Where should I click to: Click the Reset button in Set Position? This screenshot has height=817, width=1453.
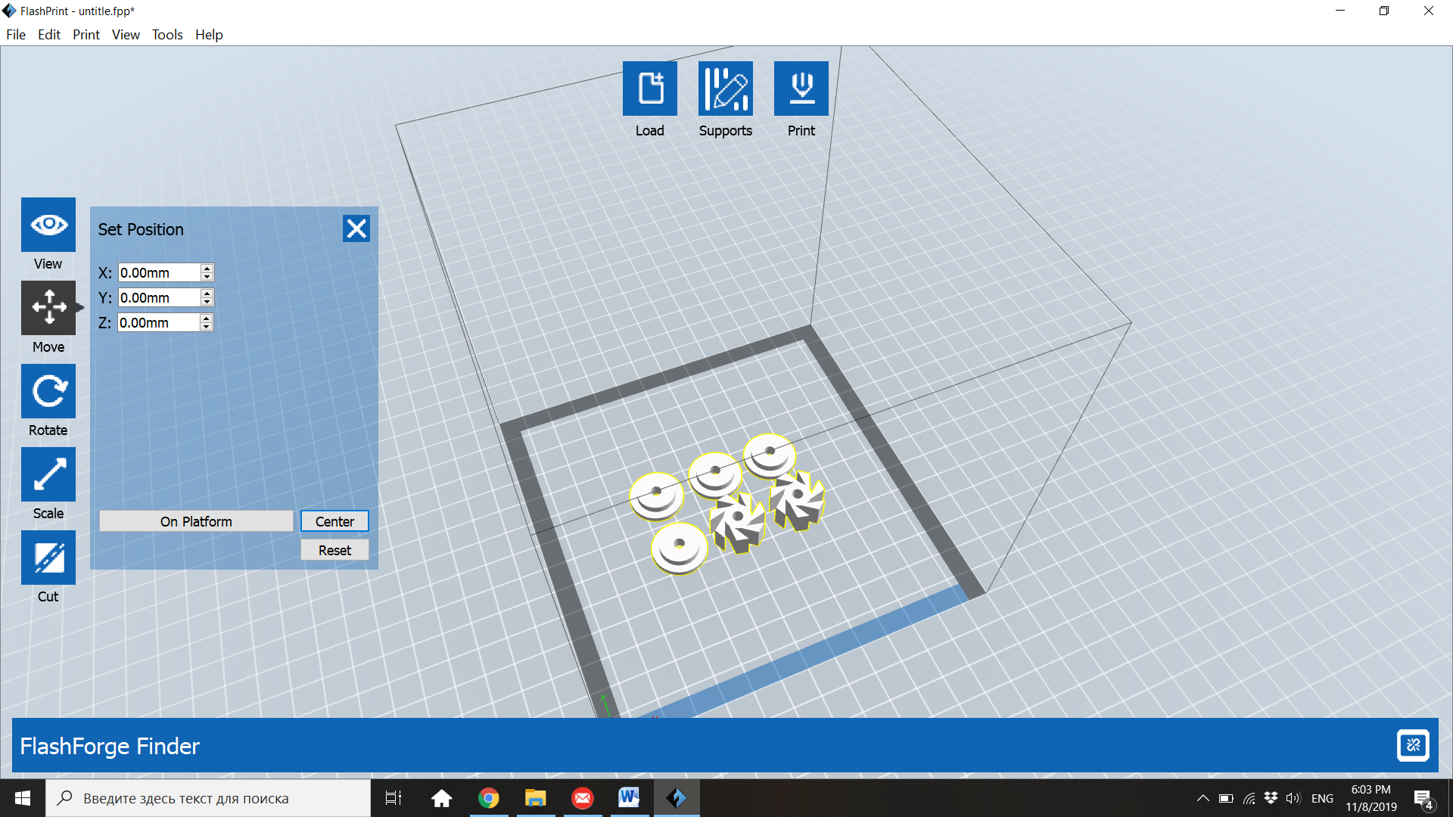click(x=334, y=549)
